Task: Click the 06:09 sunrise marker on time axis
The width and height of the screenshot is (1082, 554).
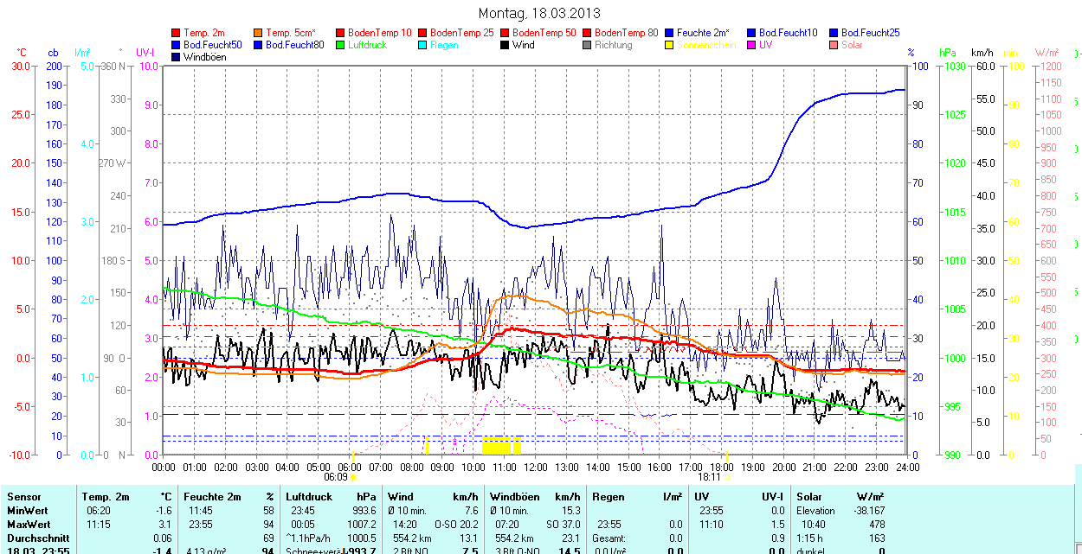Action: 335,477
